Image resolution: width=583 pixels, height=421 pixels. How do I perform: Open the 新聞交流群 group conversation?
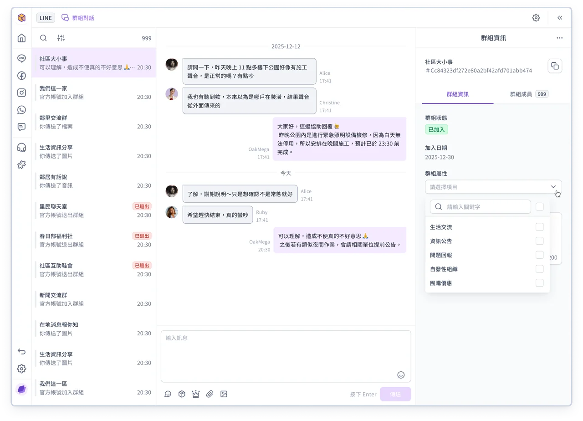pyautogui.click(x=94, y=299)
